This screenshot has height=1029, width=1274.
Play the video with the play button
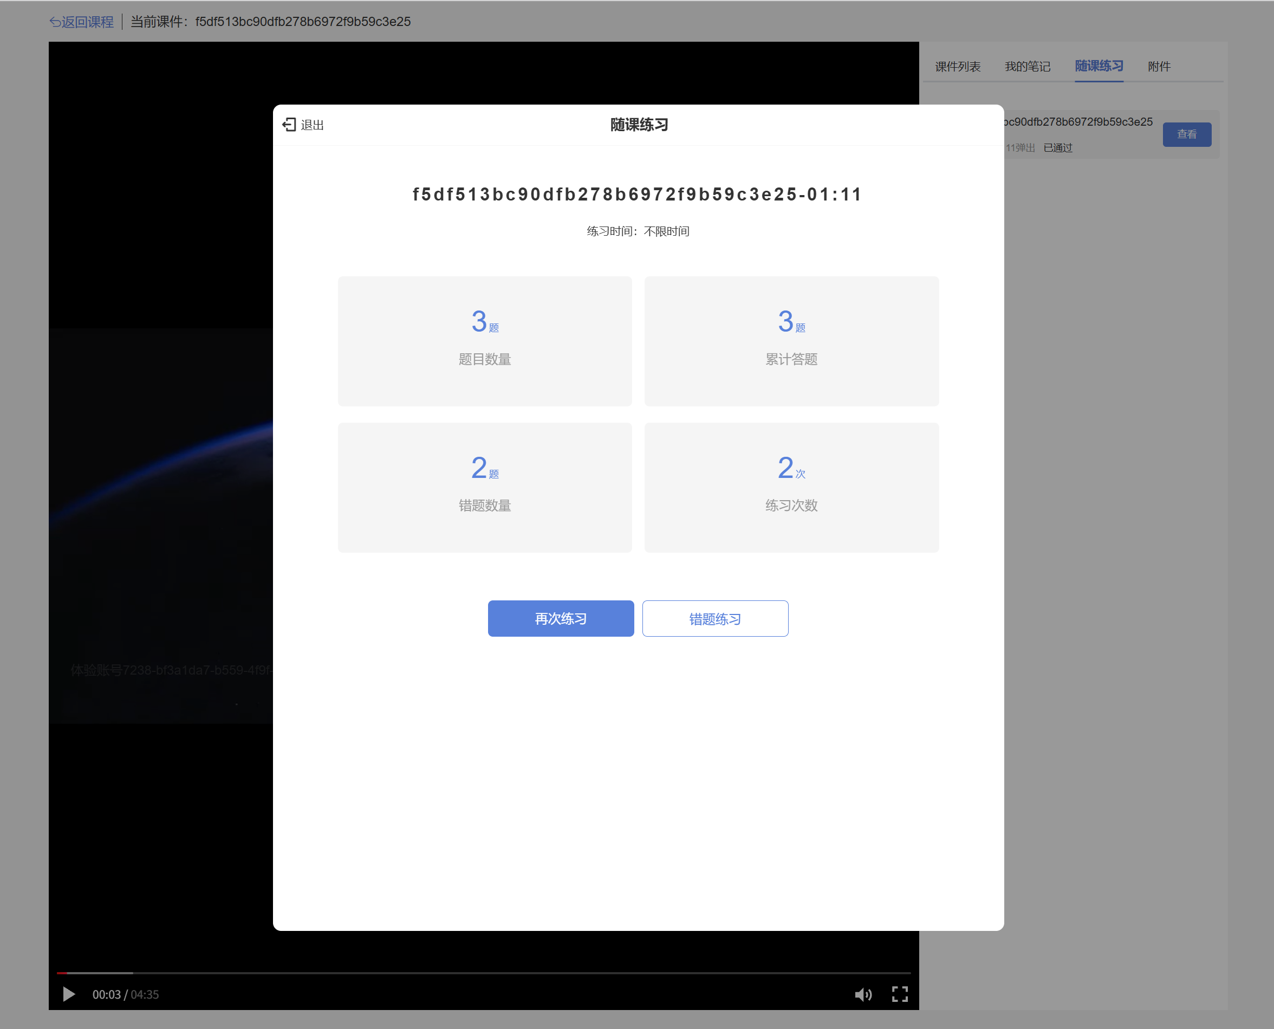click(69, 994)
